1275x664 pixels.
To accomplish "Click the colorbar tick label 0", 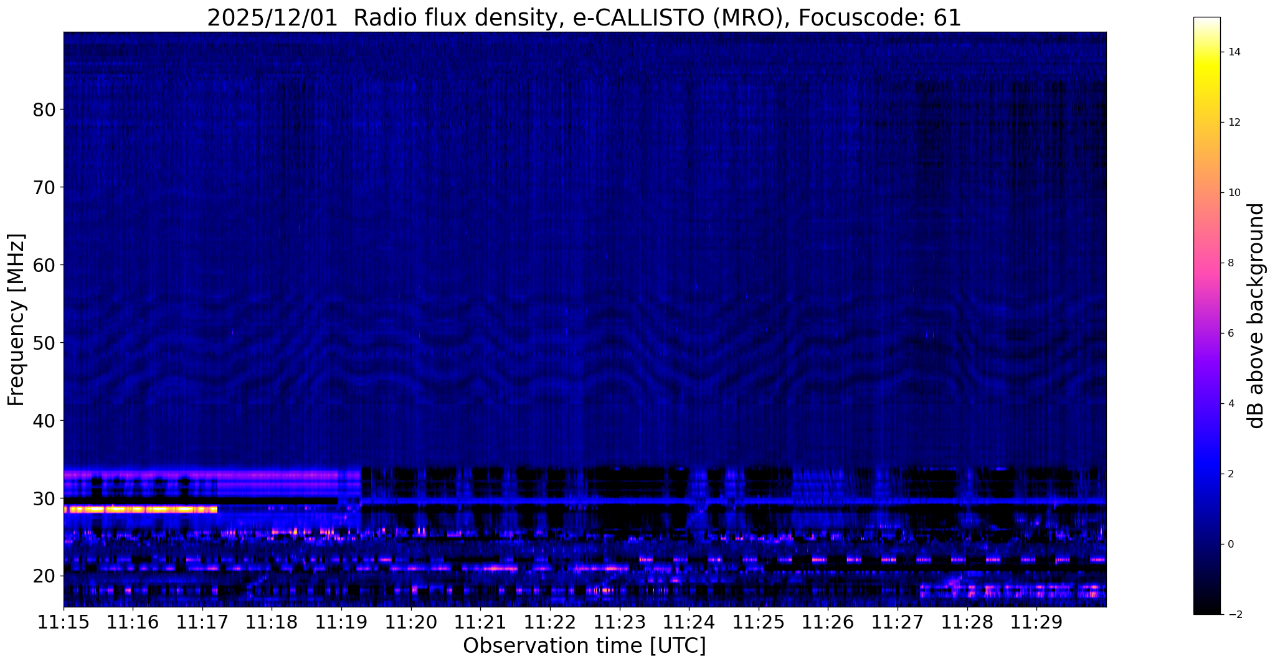I will click(x=1231, y=545).
